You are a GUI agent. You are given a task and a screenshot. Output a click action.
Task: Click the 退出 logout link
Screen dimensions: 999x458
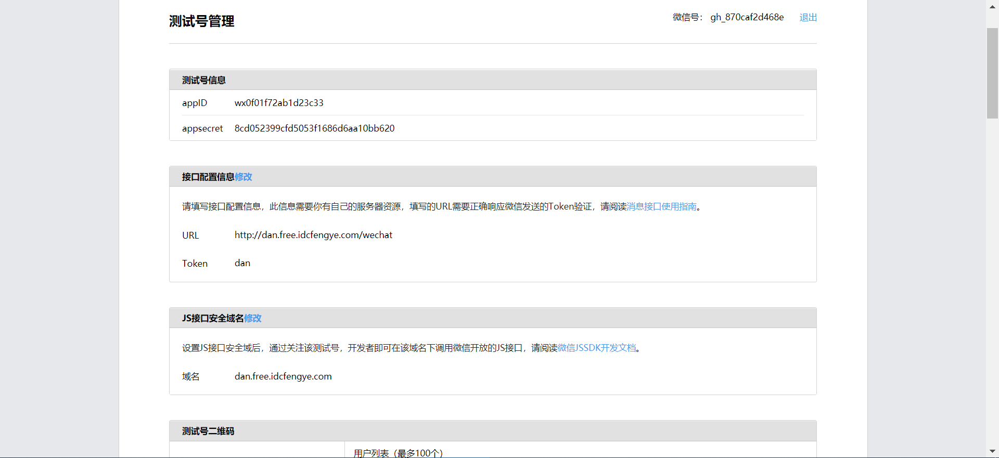pos(808,17)
